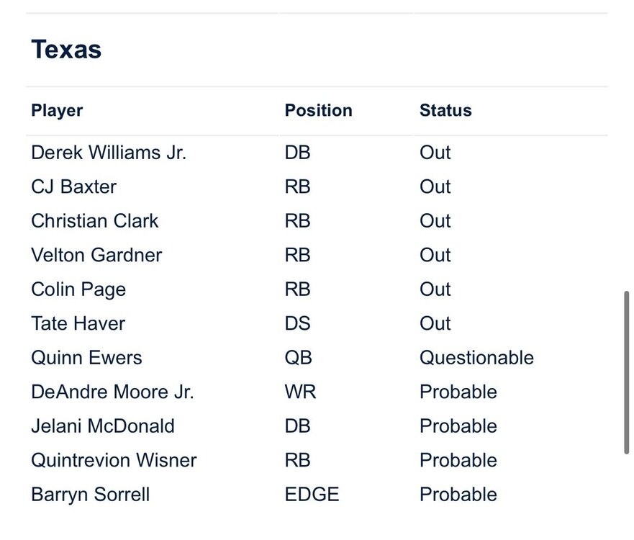Select Colin Page's player name
This screenshot has width=634, height=540.
78,289
